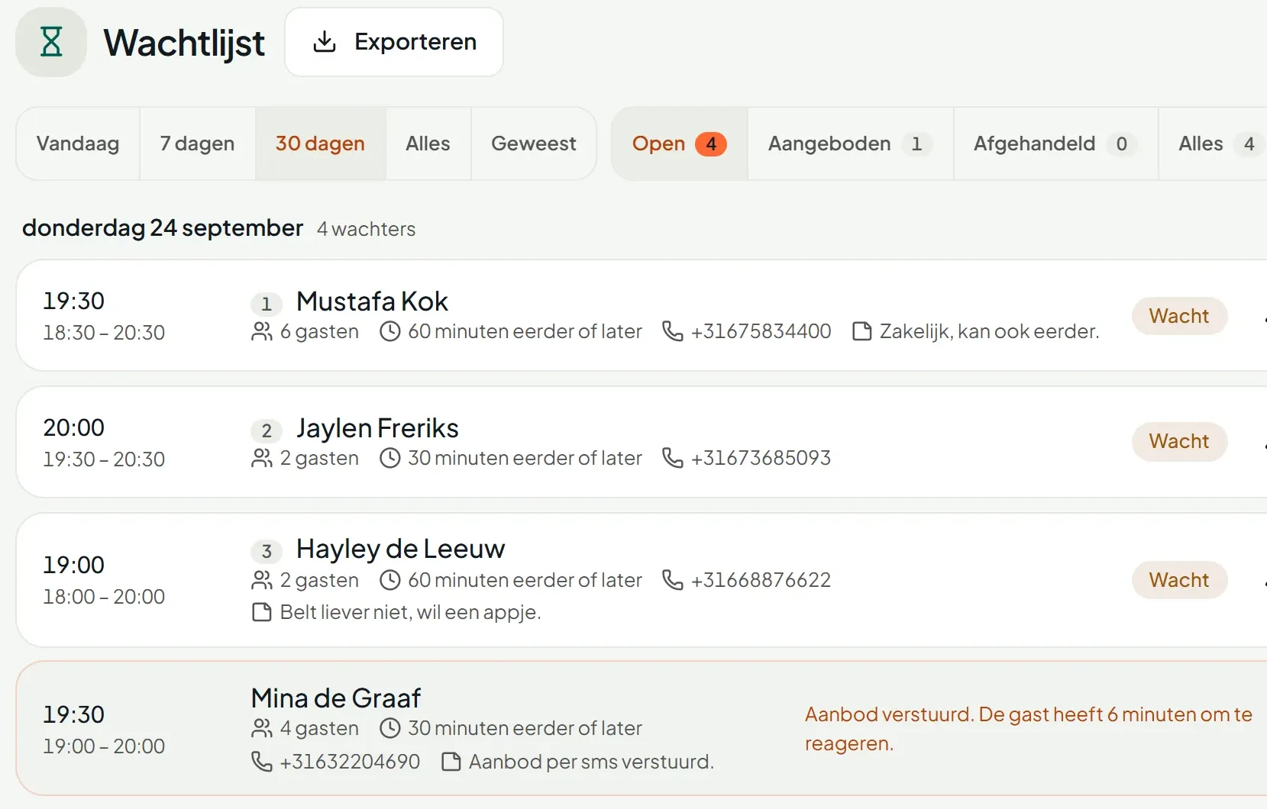Show Afgehandeld entries
Screen dimensions: 1267x809
[x=1055, y=143]
